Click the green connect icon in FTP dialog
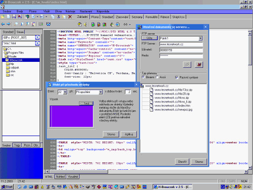Screen dimensions: 253x190 (187, 64)
